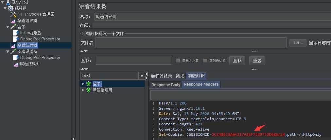The image size is (331, 140).
Task: Click the 注释 comment input field
Action: pos(212,26)
